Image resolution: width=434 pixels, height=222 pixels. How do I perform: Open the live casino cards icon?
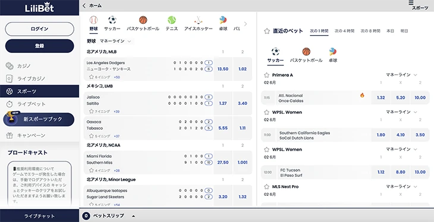pyautogui.click(x=10, y=79)
